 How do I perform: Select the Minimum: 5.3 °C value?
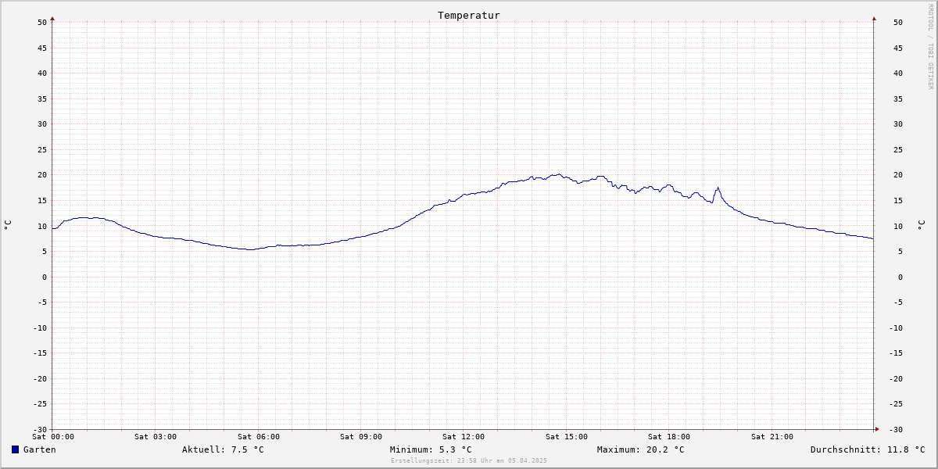(431, 449)
